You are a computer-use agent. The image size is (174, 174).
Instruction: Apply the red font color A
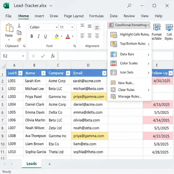coord(68,36)
